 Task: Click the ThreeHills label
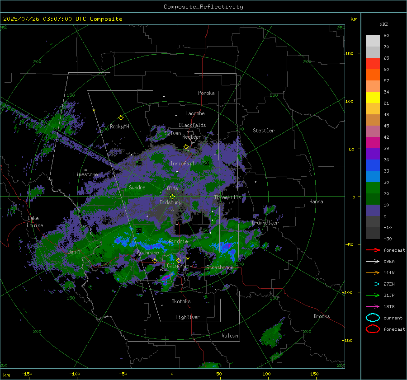pyautogui.click(x=227, y=197)
